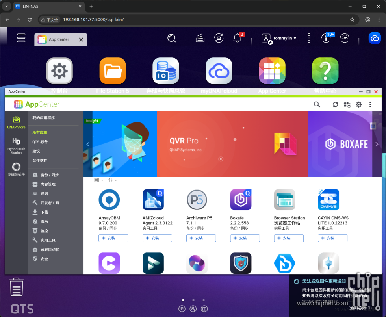This screenshot has height=317, width=386.
Task: Click the Boxafe app icon
Action: click(x=241, y=200)
